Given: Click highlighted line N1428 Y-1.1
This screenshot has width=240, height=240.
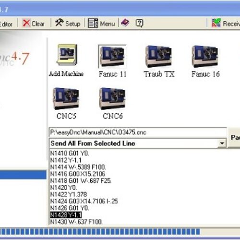Looking at the screenshot, I should click(x=66, y=215).
